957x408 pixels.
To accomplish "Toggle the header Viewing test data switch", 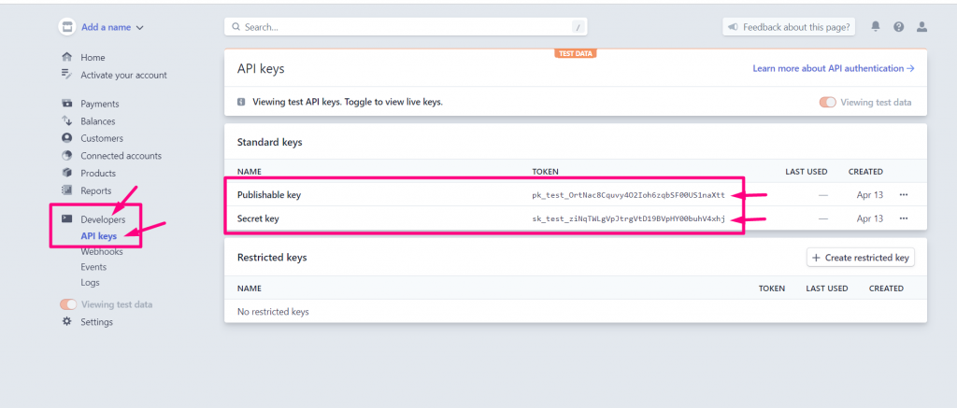I will pyautogui.click(x=828, y=102).
